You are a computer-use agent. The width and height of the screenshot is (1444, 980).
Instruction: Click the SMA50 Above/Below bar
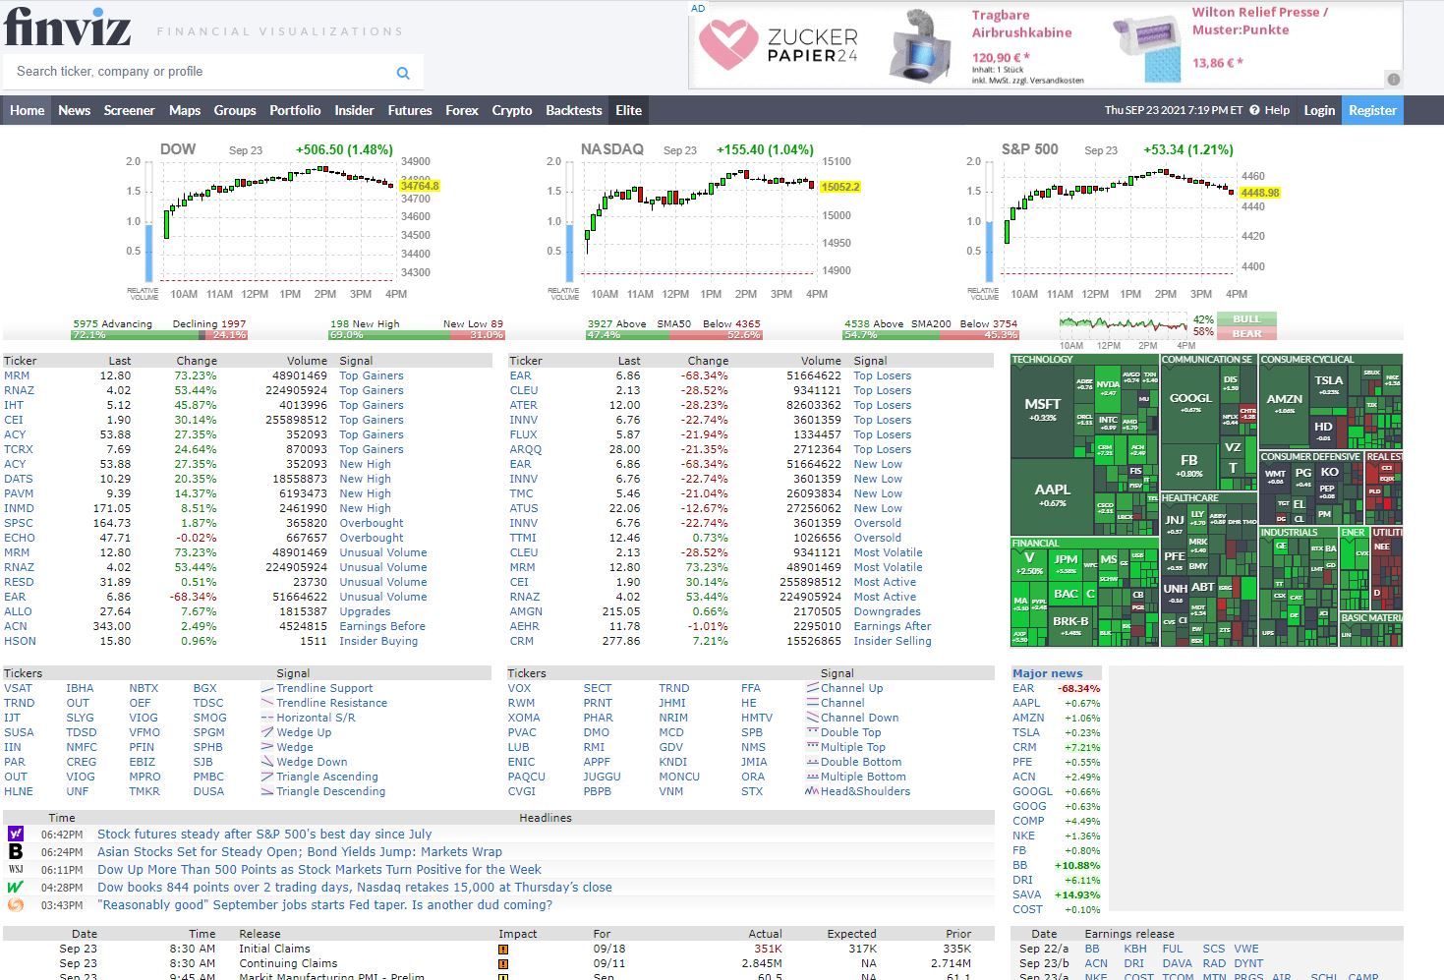[673, 335]
